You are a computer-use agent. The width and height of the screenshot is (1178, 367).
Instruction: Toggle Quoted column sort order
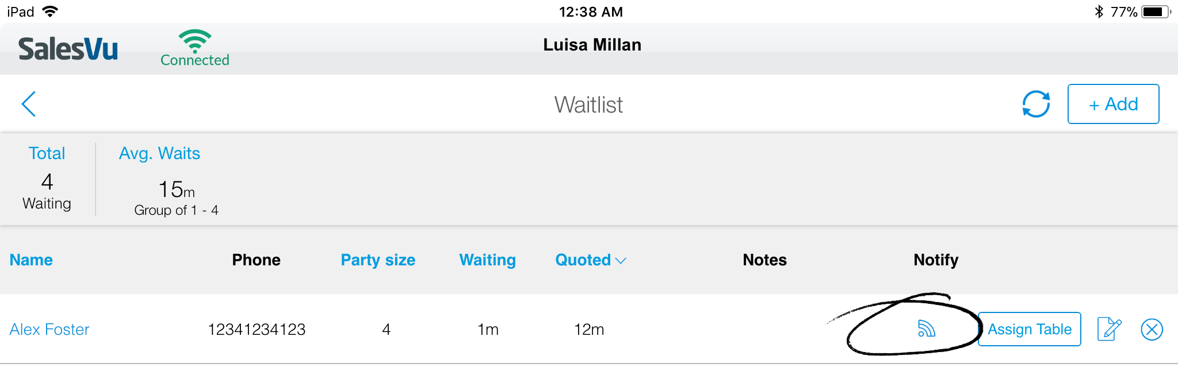pyautogui.click(x=583, y=260)
